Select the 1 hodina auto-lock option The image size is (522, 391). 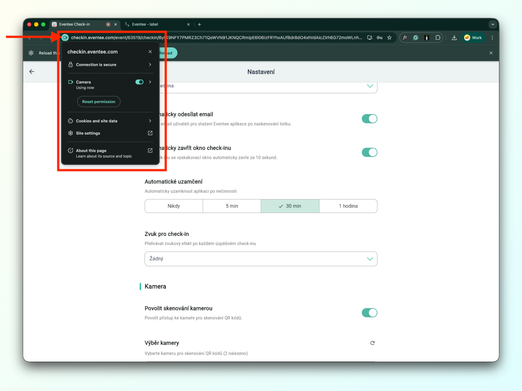tap(348, 206)
